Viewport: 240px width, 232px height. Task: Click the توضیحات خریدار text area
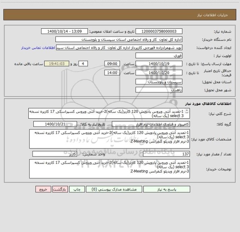pyautogui.click(x=110, y=169)
